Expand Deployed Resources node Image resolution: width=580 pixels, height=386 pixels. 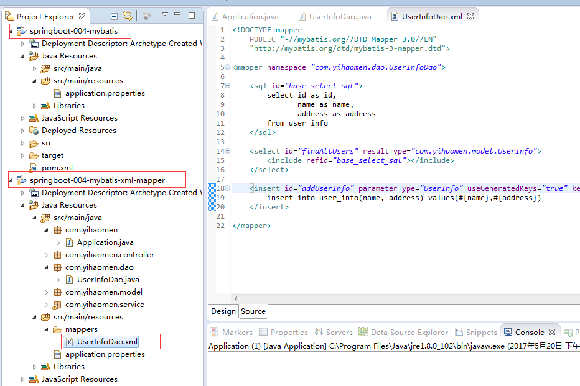pos(22,131)
